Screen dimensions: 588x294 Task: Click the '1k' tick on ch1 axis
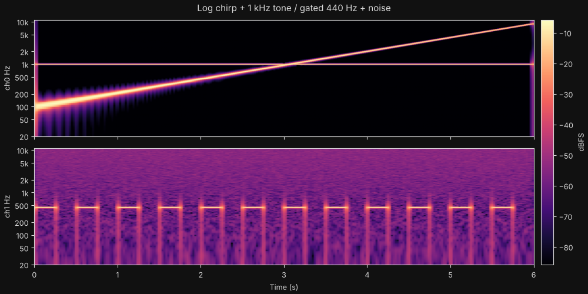click(25, 193)
